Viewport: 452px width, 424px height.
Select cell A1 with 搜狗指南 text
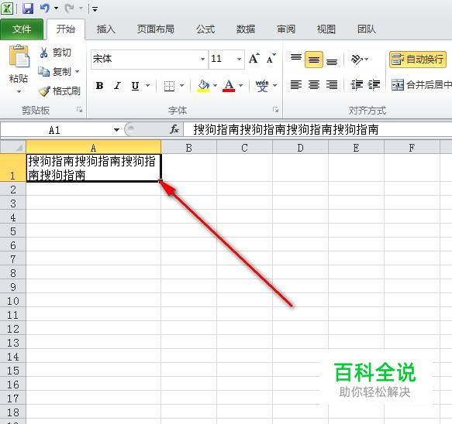click(93, 168)
